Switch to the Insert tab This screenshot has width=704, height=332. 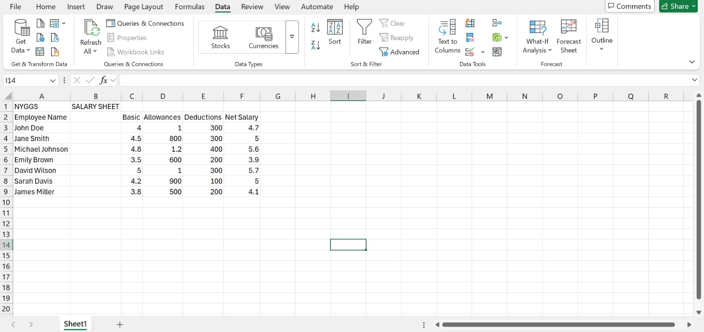(x=76, y=7)
